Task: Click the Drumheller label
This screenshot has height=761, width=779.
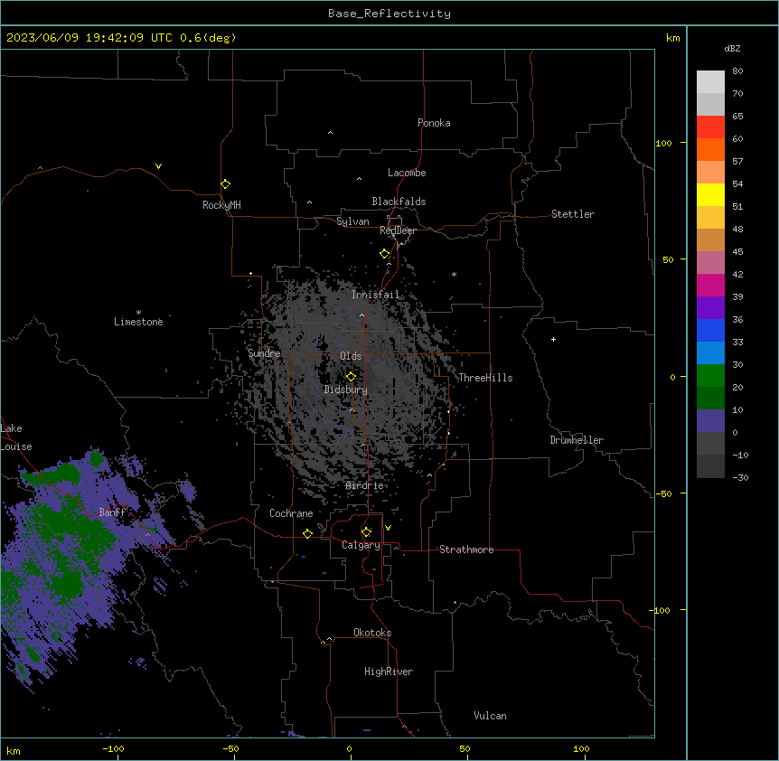Action: pyautogui.click(x=577, y=440)
